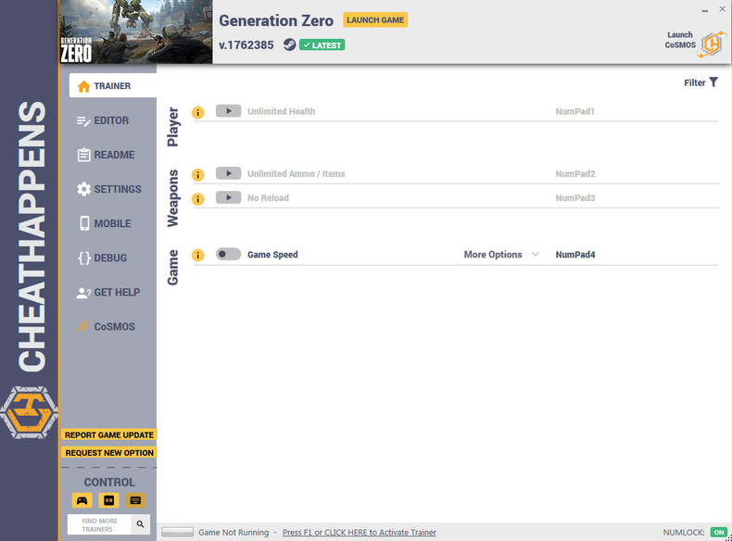Click the LATEST version badge
The height and width of the screenshot is (541, 732).
coord(322,45)
